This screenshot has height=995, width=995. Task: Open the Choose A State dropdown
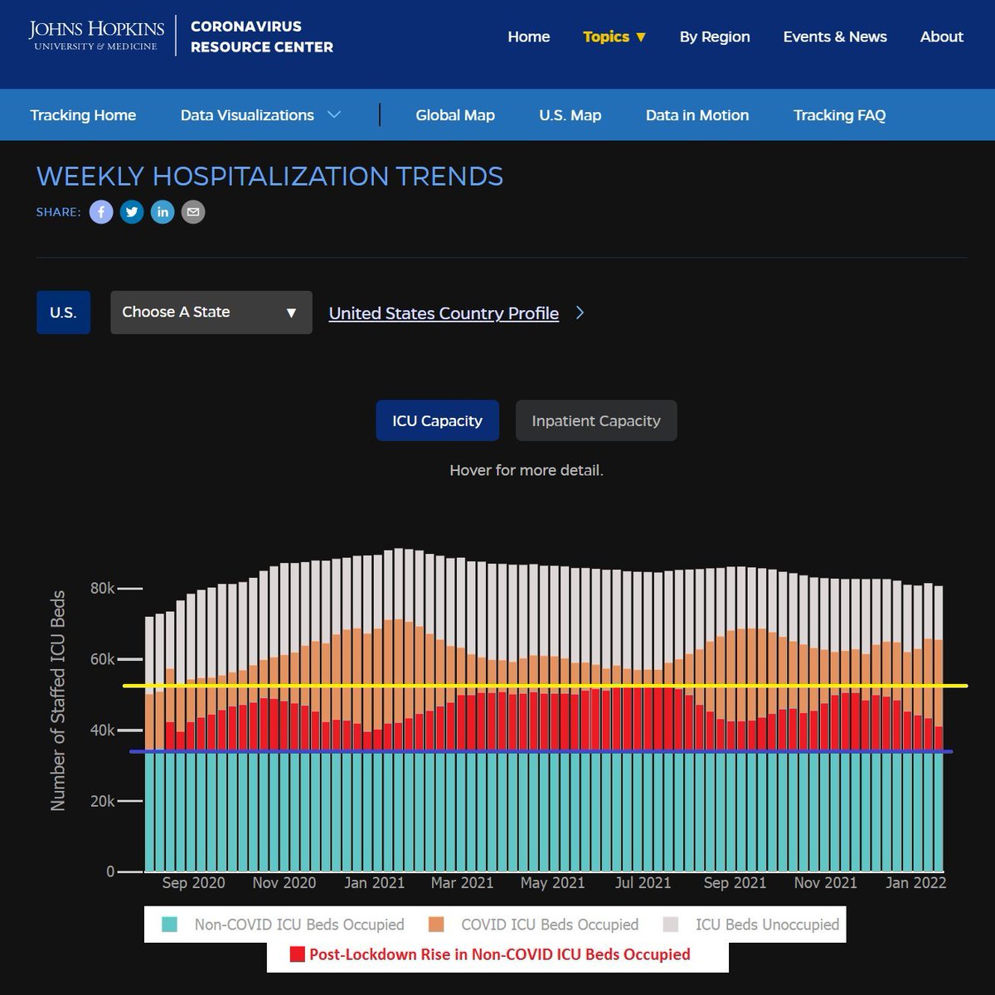(211, 313)
